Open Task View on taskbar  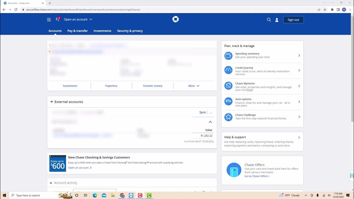tap(85, 195)
